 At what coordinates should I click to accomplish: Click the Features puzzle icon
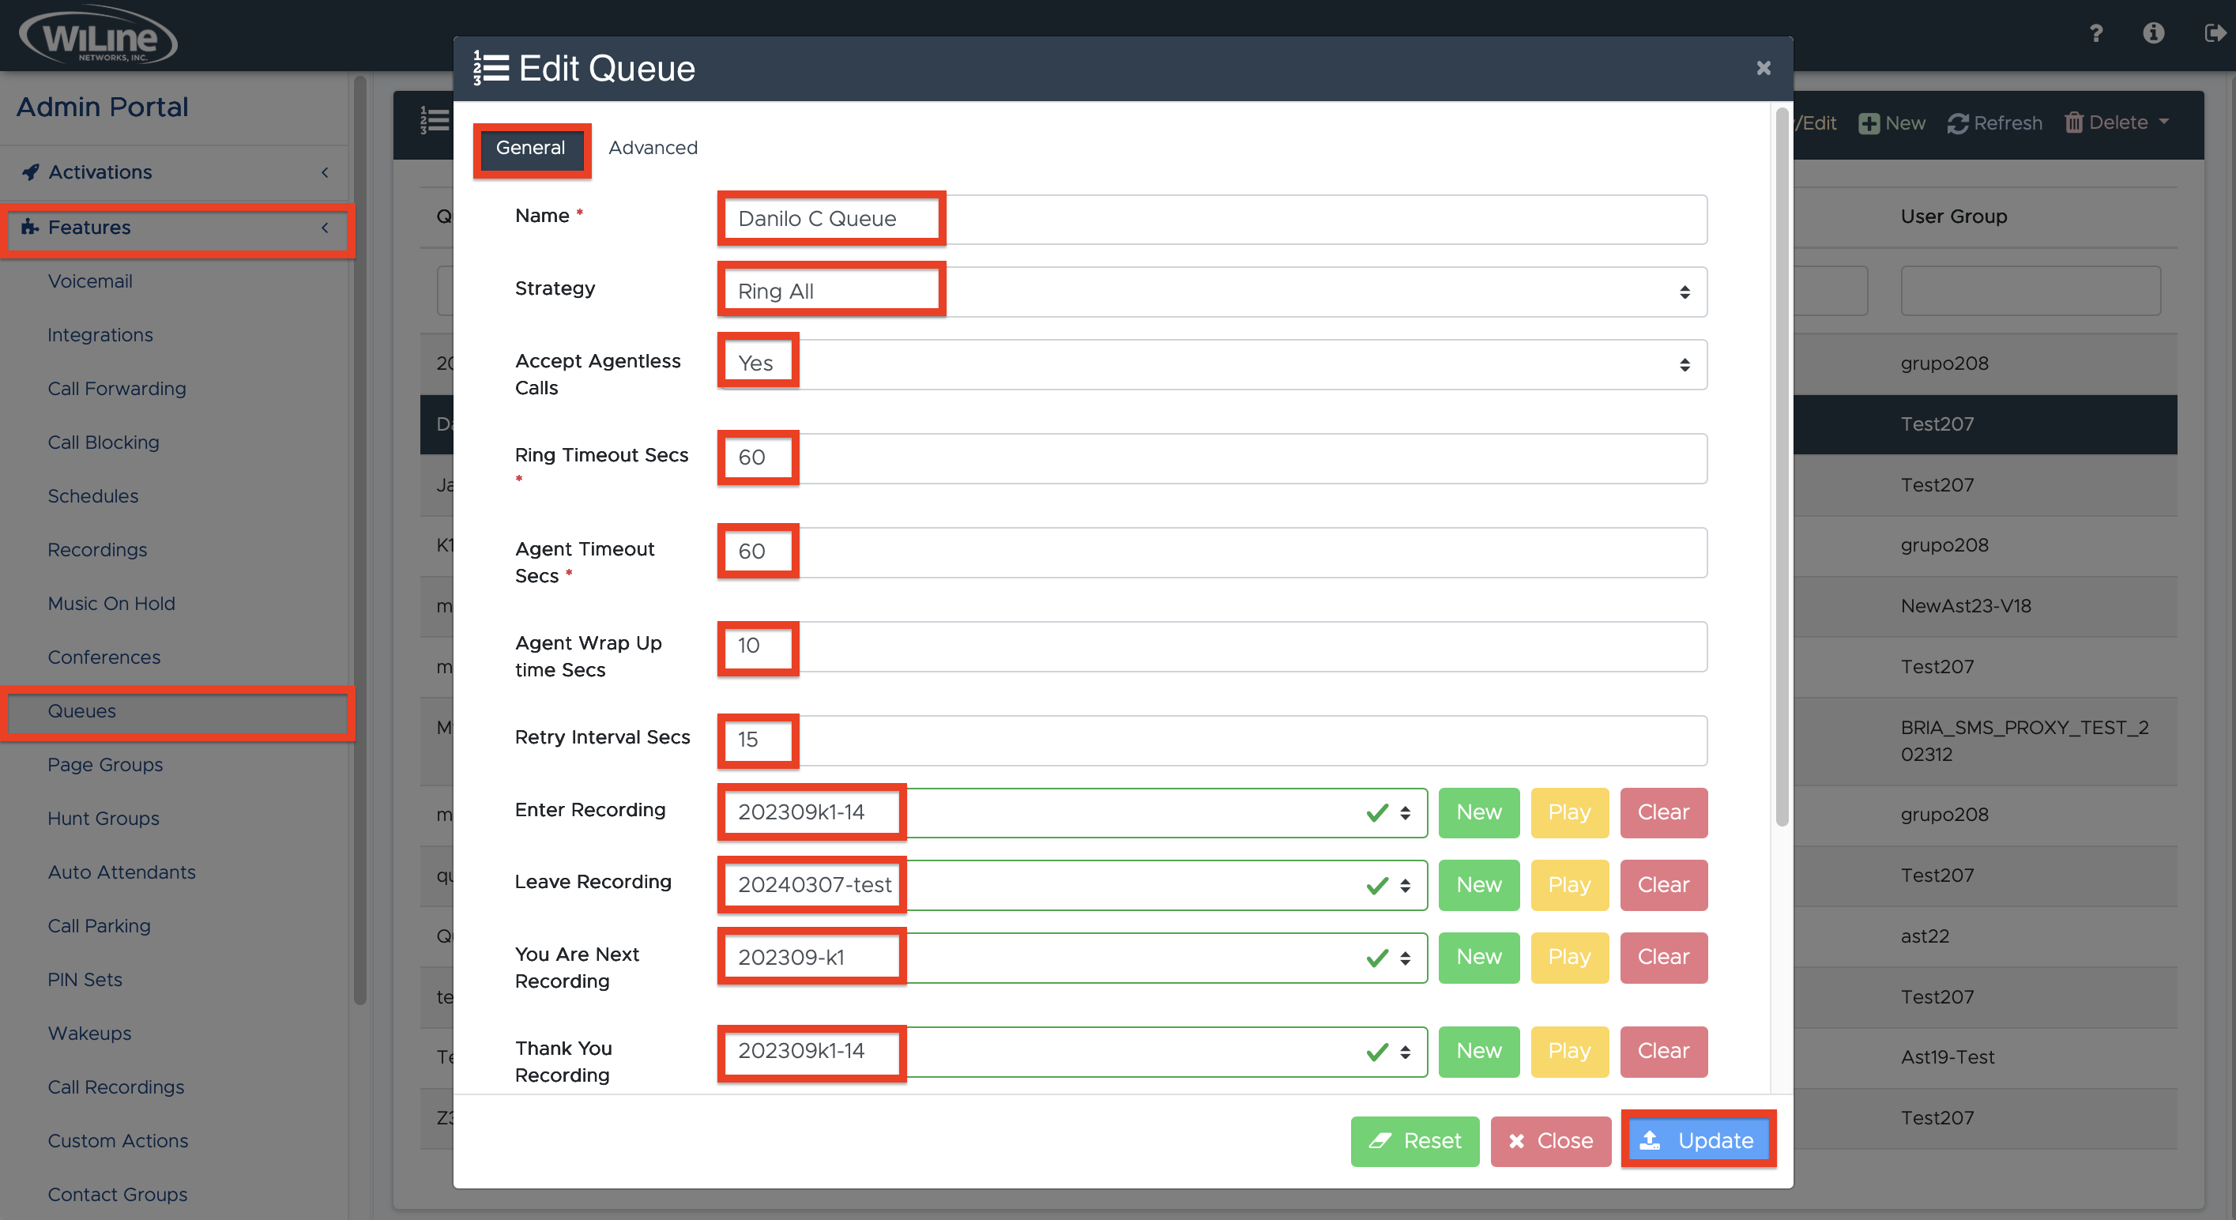(x=30, y=228)
